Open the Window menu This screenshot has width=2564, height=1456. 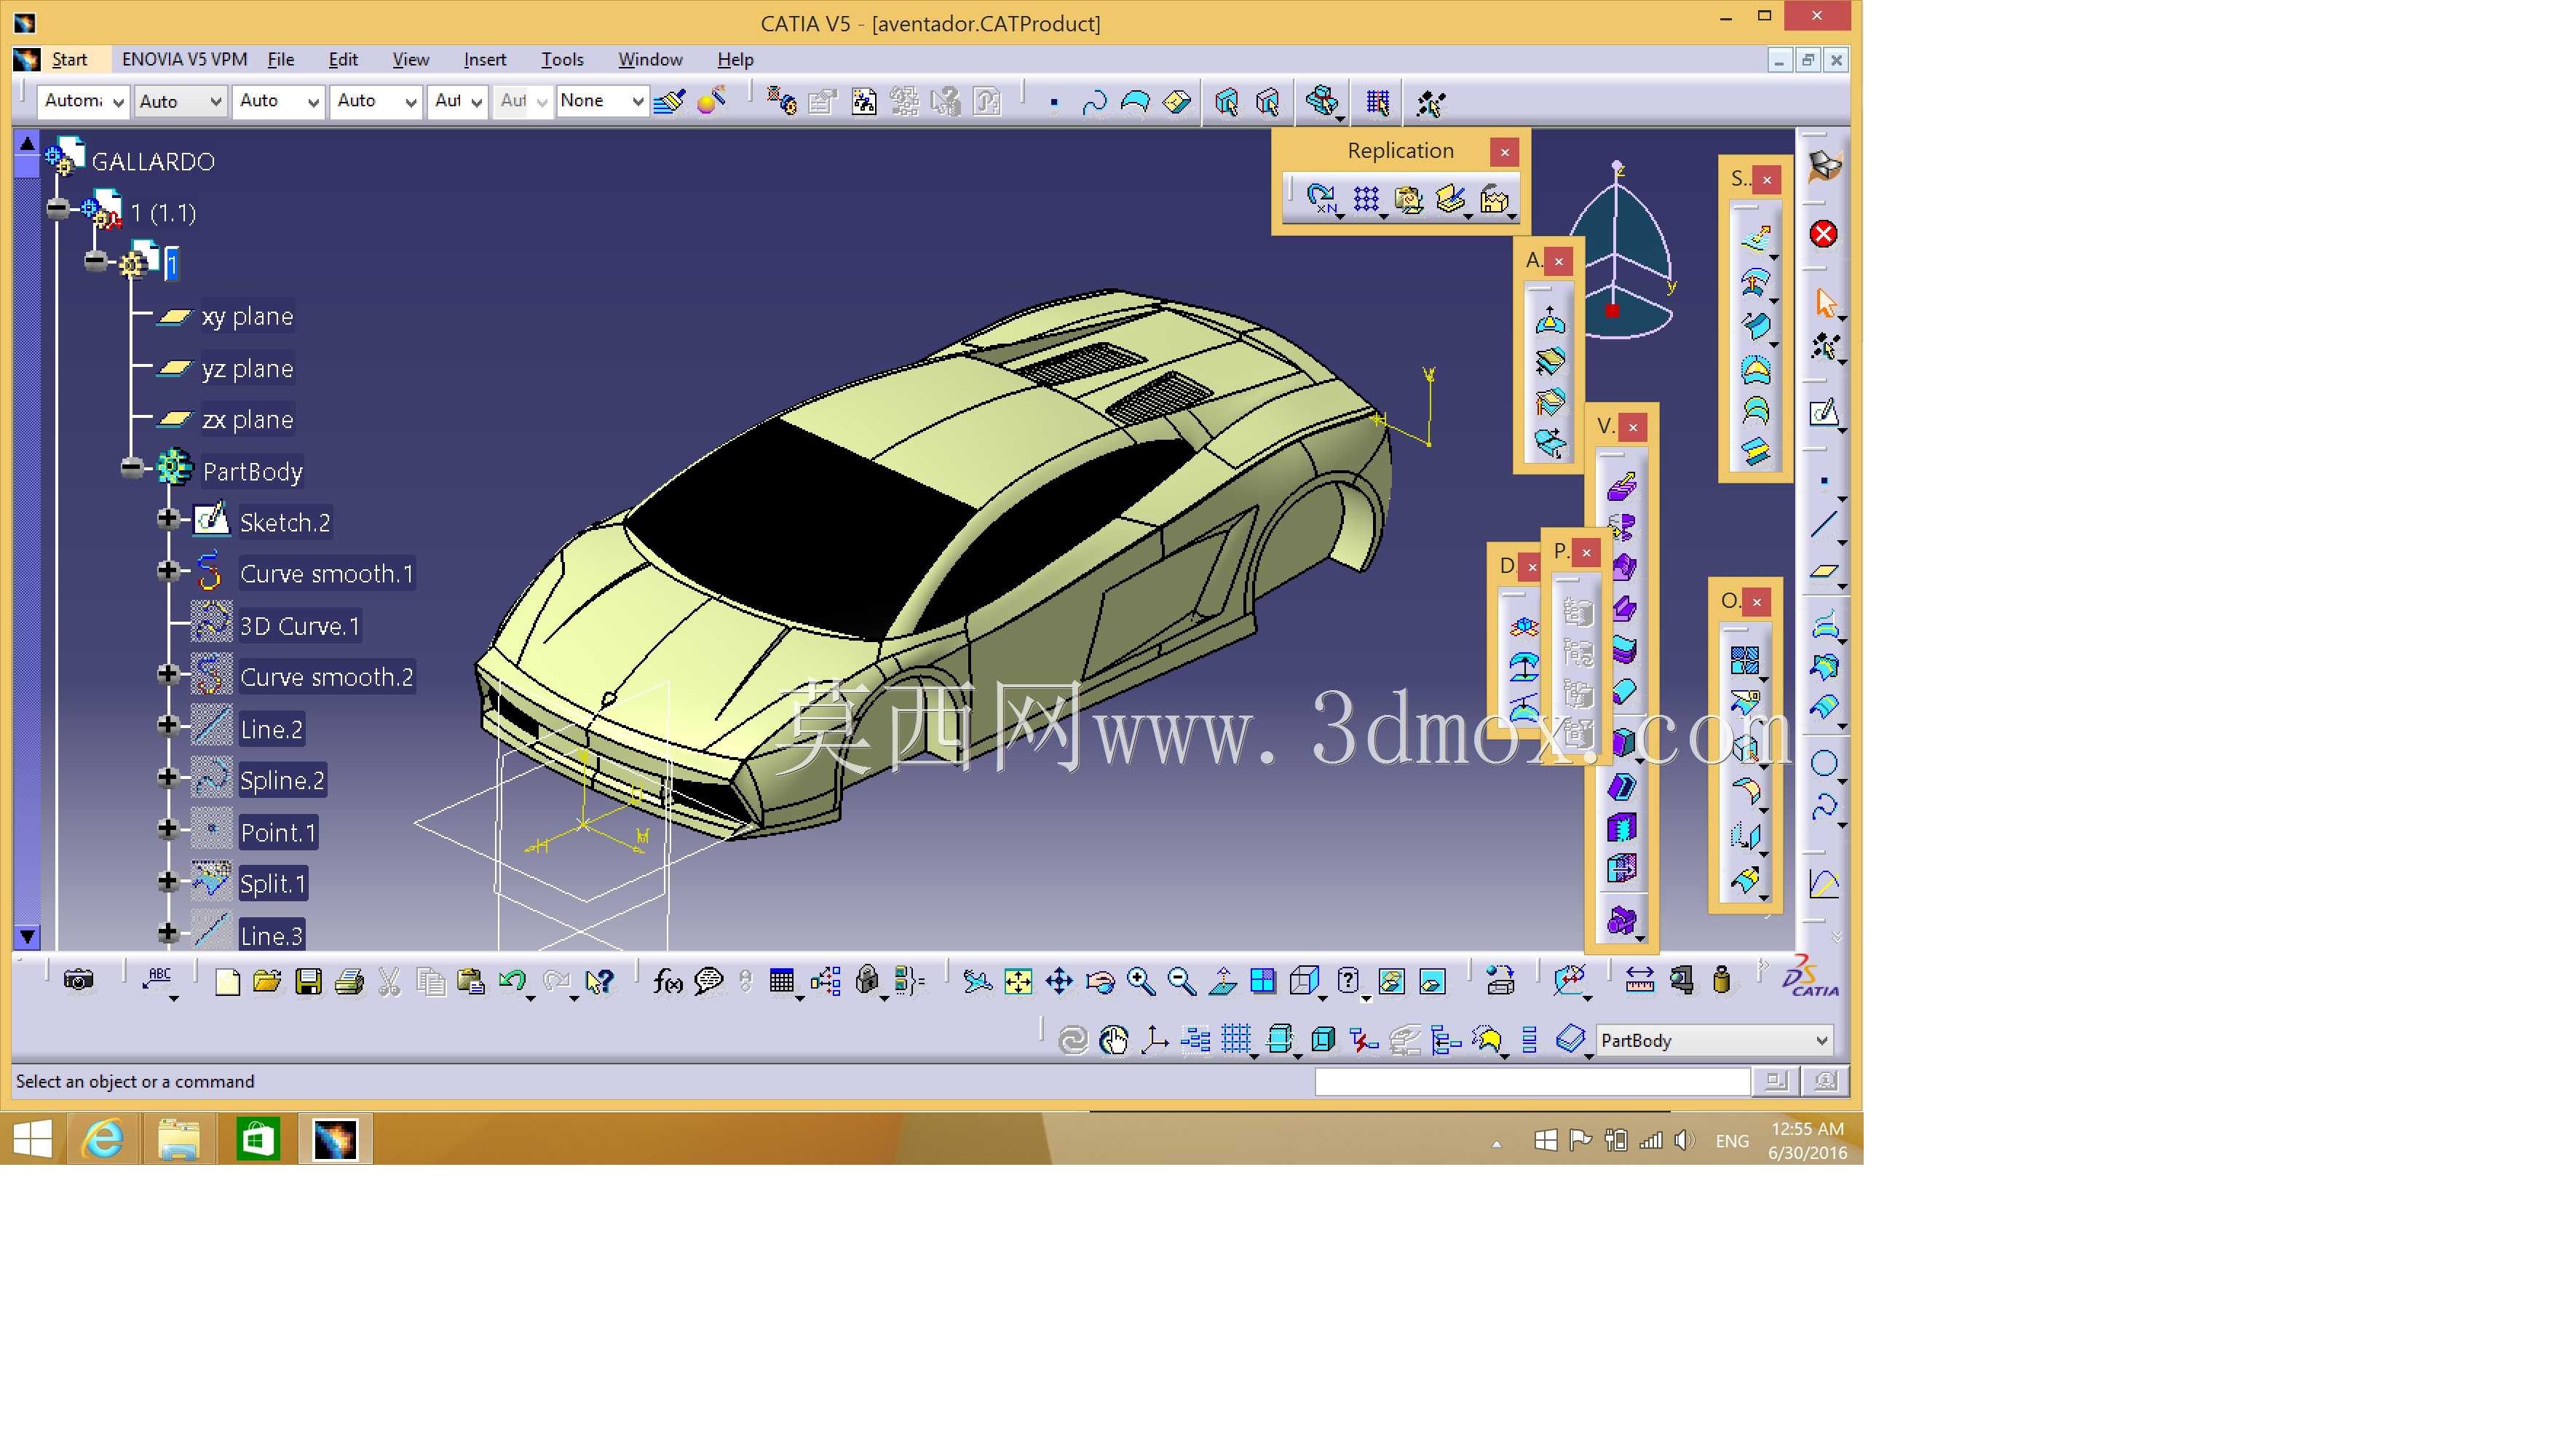650,60
